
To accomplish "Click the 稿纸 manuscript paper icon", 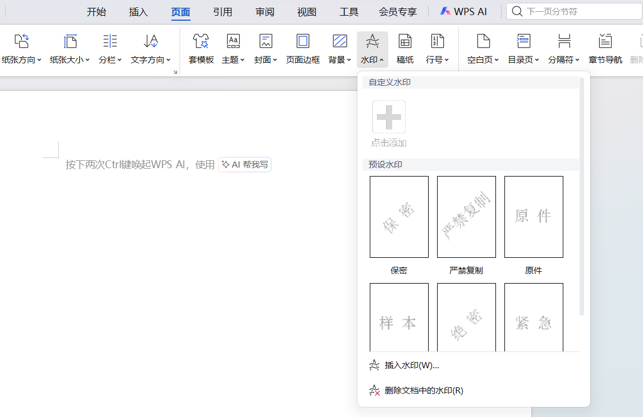I will [405, 41].
